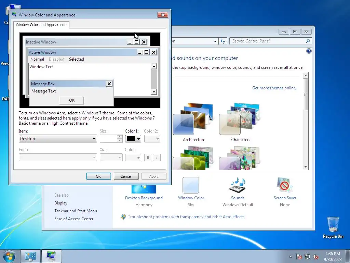Screen dimensions: 350x263
Task: Click the Active Window preview maximize icon
Action: tap(146, 52)
